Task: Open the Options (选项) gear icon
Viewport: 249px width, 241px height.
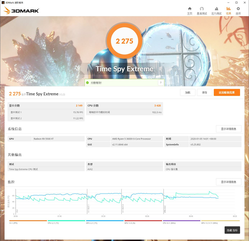Action: pos(238,9)
